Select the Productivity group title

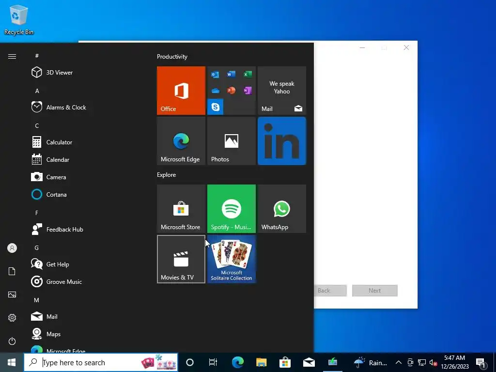pyautogui.click(x=172, y=57)
